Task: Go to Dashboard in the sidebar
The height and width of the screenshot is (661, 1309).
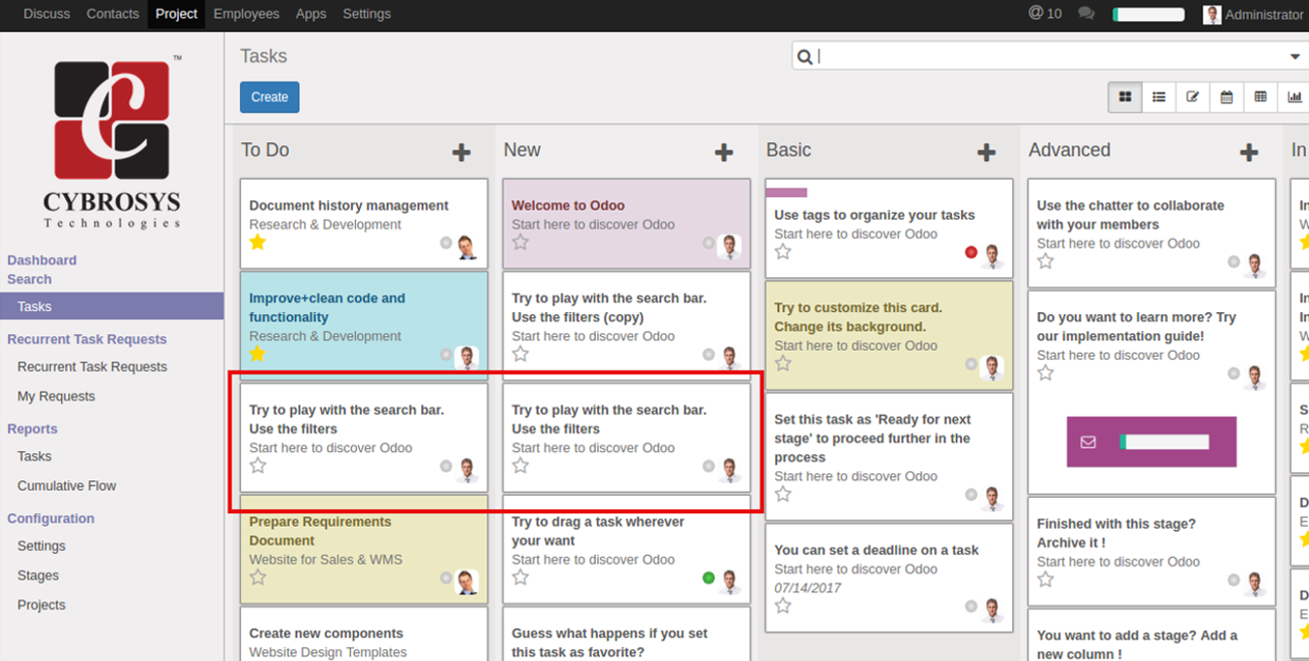Action: coord(42,261)
